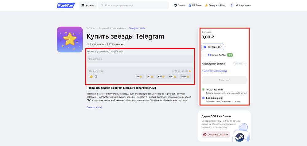Select the 50 stars preset

click(139, 76)
